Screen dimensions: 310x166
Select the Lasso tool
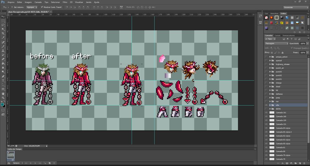coord(3,25)
